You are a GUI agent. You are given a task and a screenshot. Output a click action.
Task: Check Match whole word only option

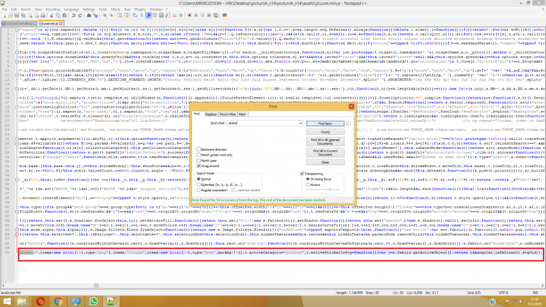coord(199,153)
